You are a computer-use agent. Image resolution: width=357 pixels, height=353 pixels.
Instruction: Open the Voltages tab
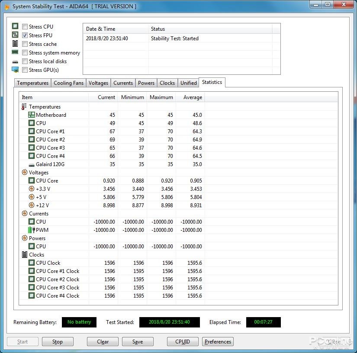click(x=98, y=83)
